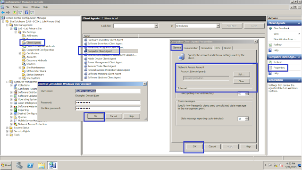Collapse the Client Agents actions section
The width and height of the screenshot is (302, 170).
[x=299, y=23]
